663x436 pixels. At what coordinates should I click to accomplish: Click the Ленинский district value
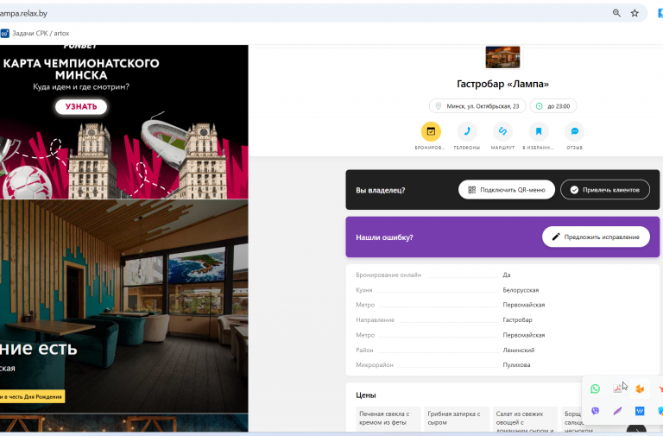click(x=518, y=351)
